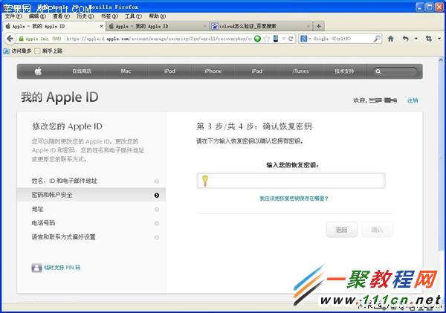Image resolution: width=446 pixels, height=313 pixels.
Task: Click the phone icon in address bar
Action: click(x=276, y=39)
